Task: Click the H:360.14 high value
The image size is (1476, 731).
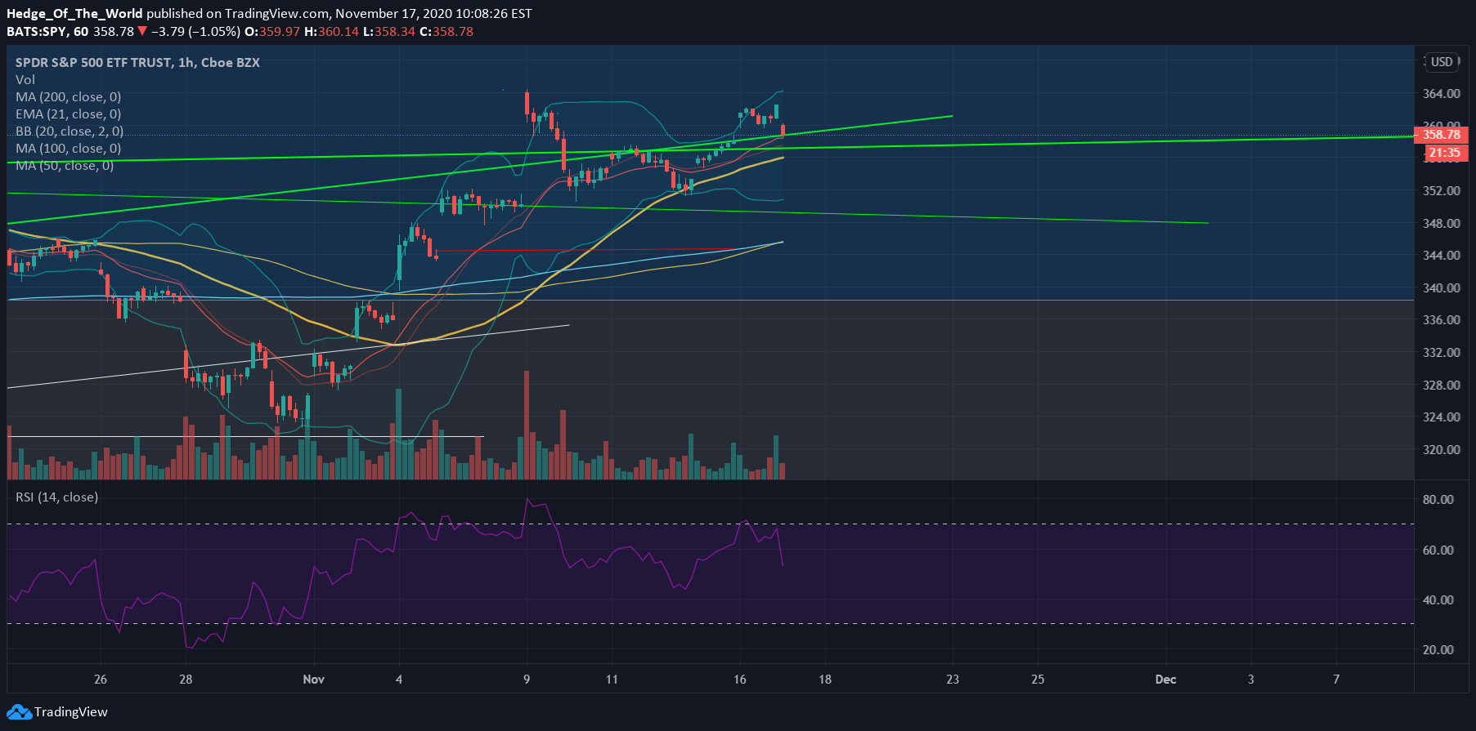Action: pyautogui.click(x=331, y=32)
